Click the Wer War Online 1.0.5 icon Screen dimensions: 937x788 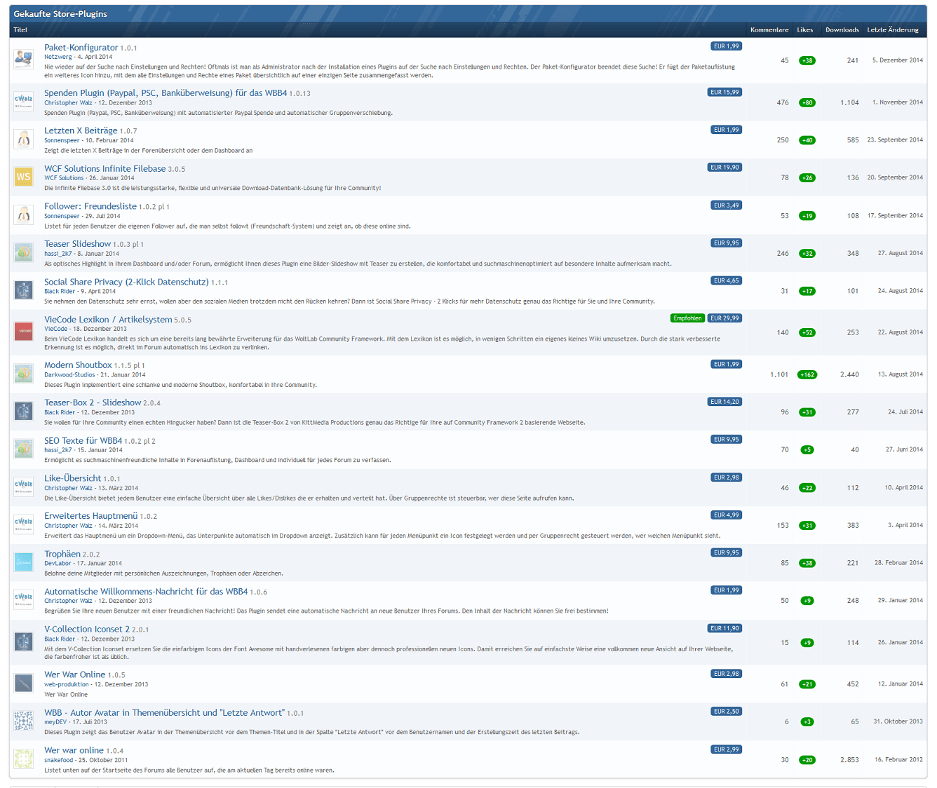[x=24, y=683]
